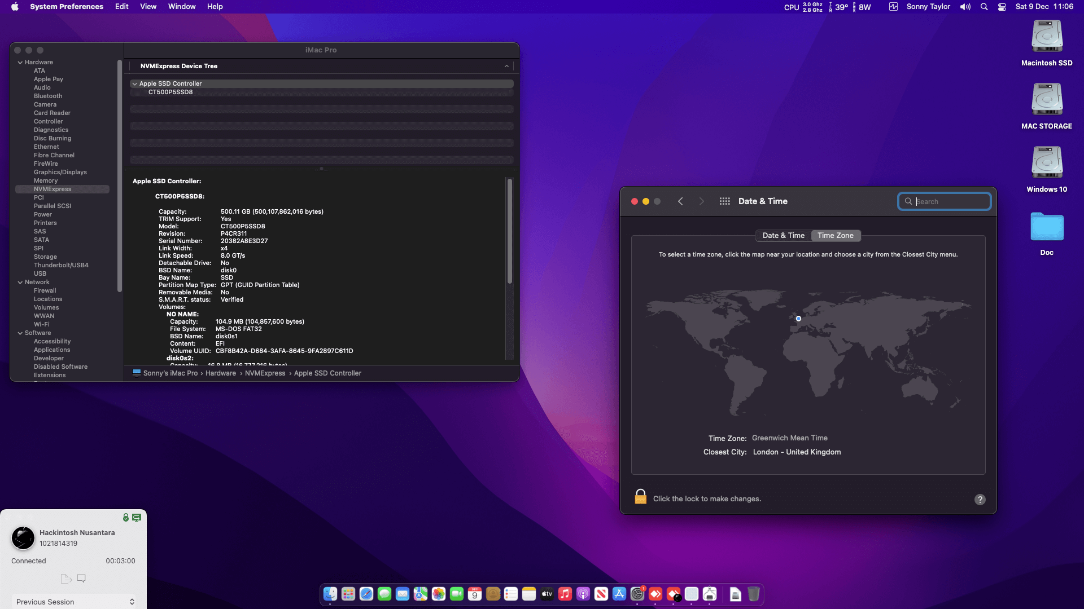Open the Previous Session dropdown

pos(74,602)
